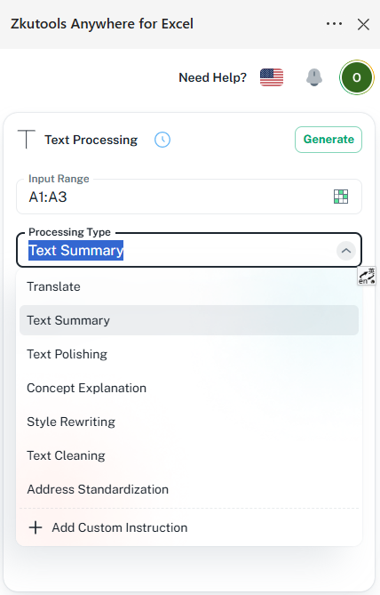
Task: Click the Generate button
Action: [x=329, y=140]
